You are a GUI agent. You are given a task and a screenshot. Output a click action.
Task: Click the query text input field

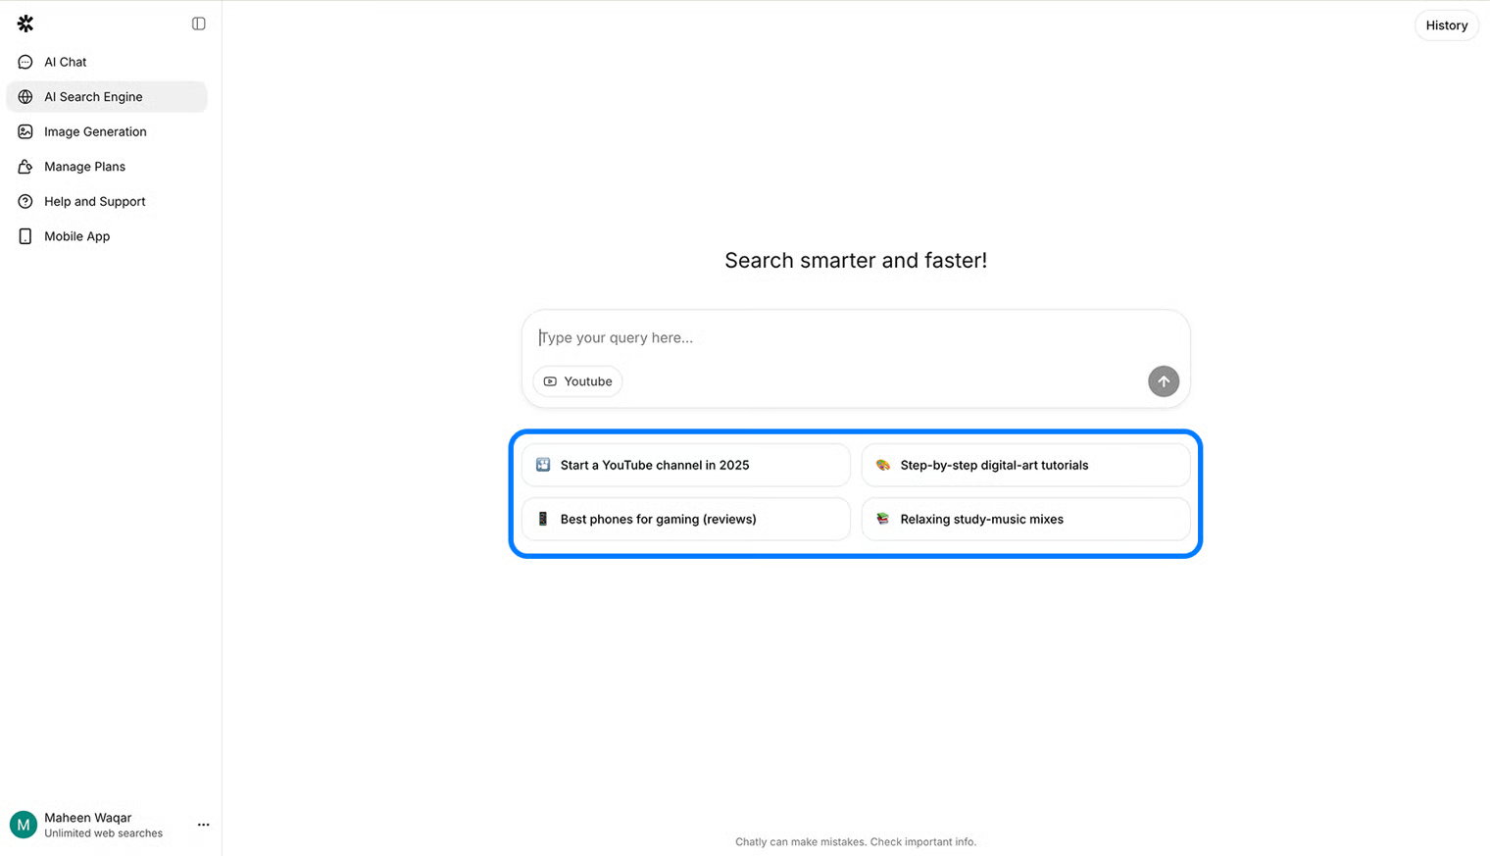[x=843, y=337]
